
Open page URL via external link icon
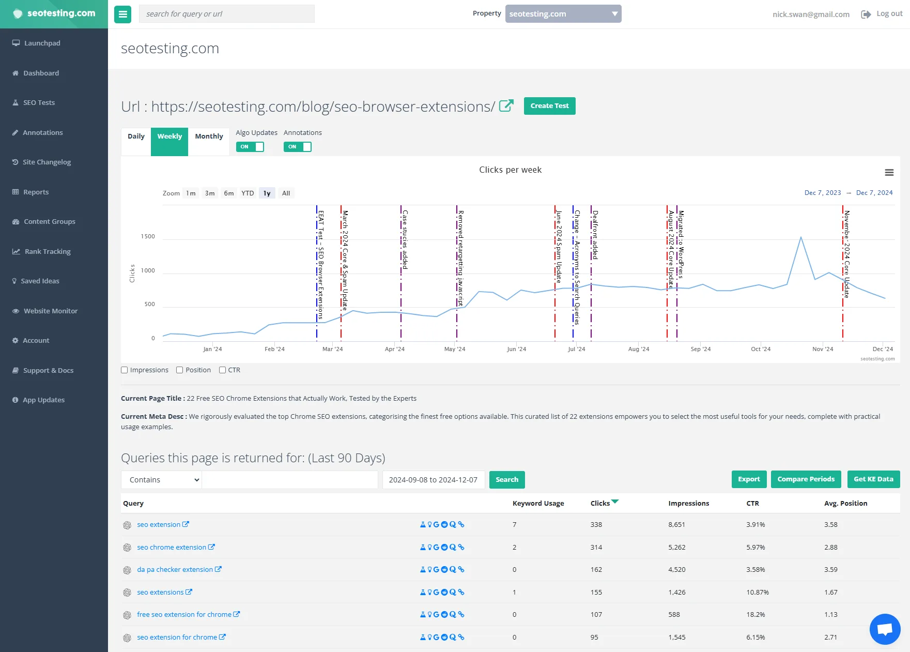(x=506, y=106)
